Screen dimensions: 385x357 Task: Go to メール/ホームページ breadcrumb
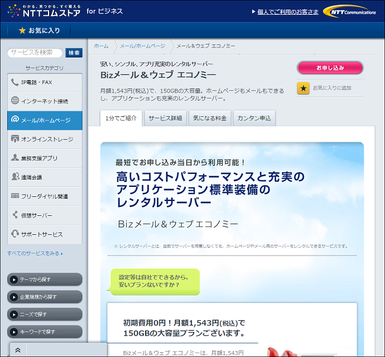[142, 46]
